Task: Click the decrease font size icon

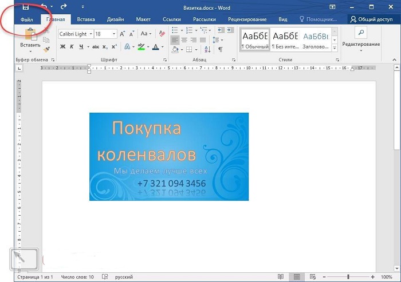Action: [x=131, y=34]
